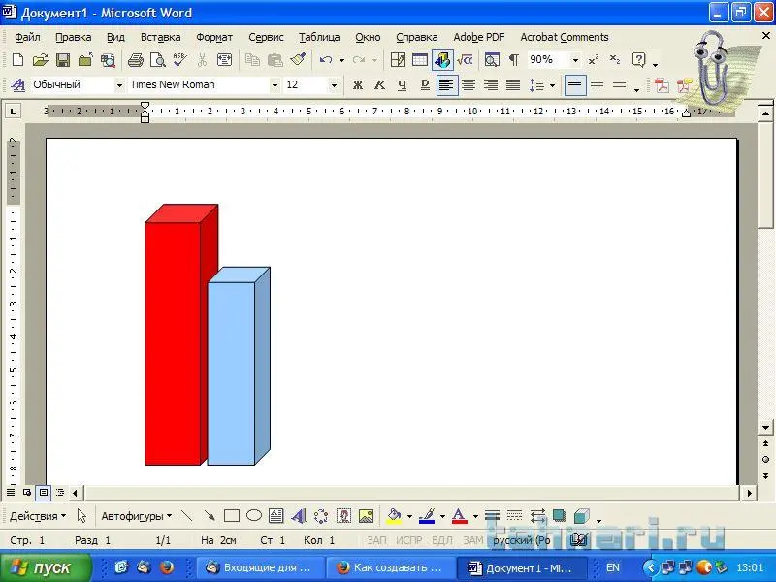Select the Rectangle drawing tool
This screenshot has width=776, height=582.
coord(232,516)
